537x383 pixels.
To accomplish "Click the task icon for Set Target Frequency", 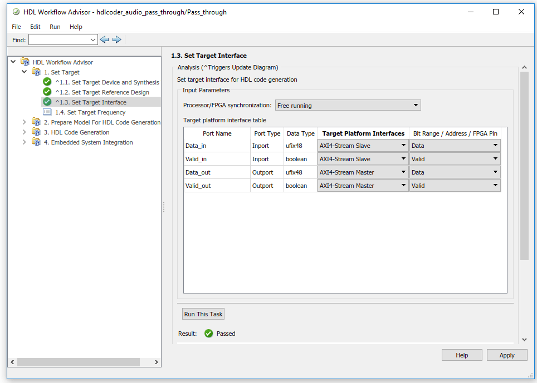I will (x=47, y=112).
